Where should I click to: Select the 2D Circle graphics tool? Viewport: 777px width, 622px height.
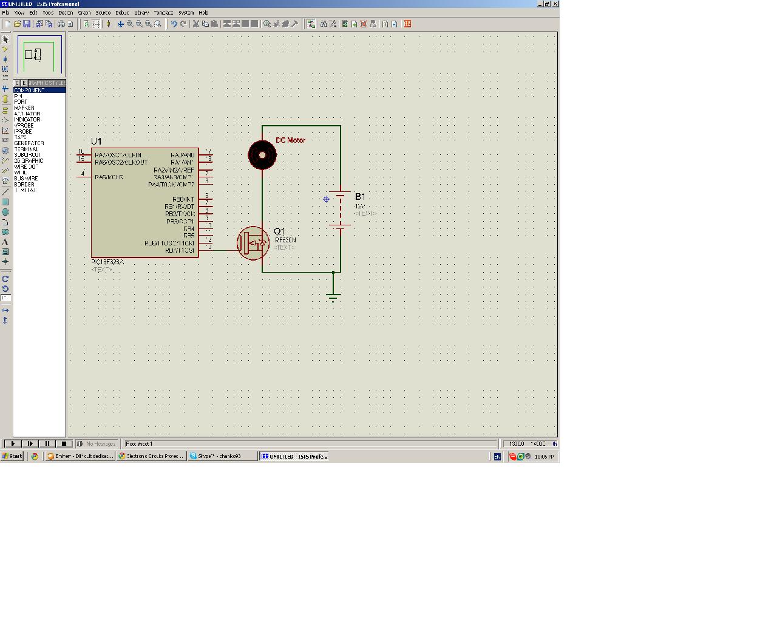(5, 212)
